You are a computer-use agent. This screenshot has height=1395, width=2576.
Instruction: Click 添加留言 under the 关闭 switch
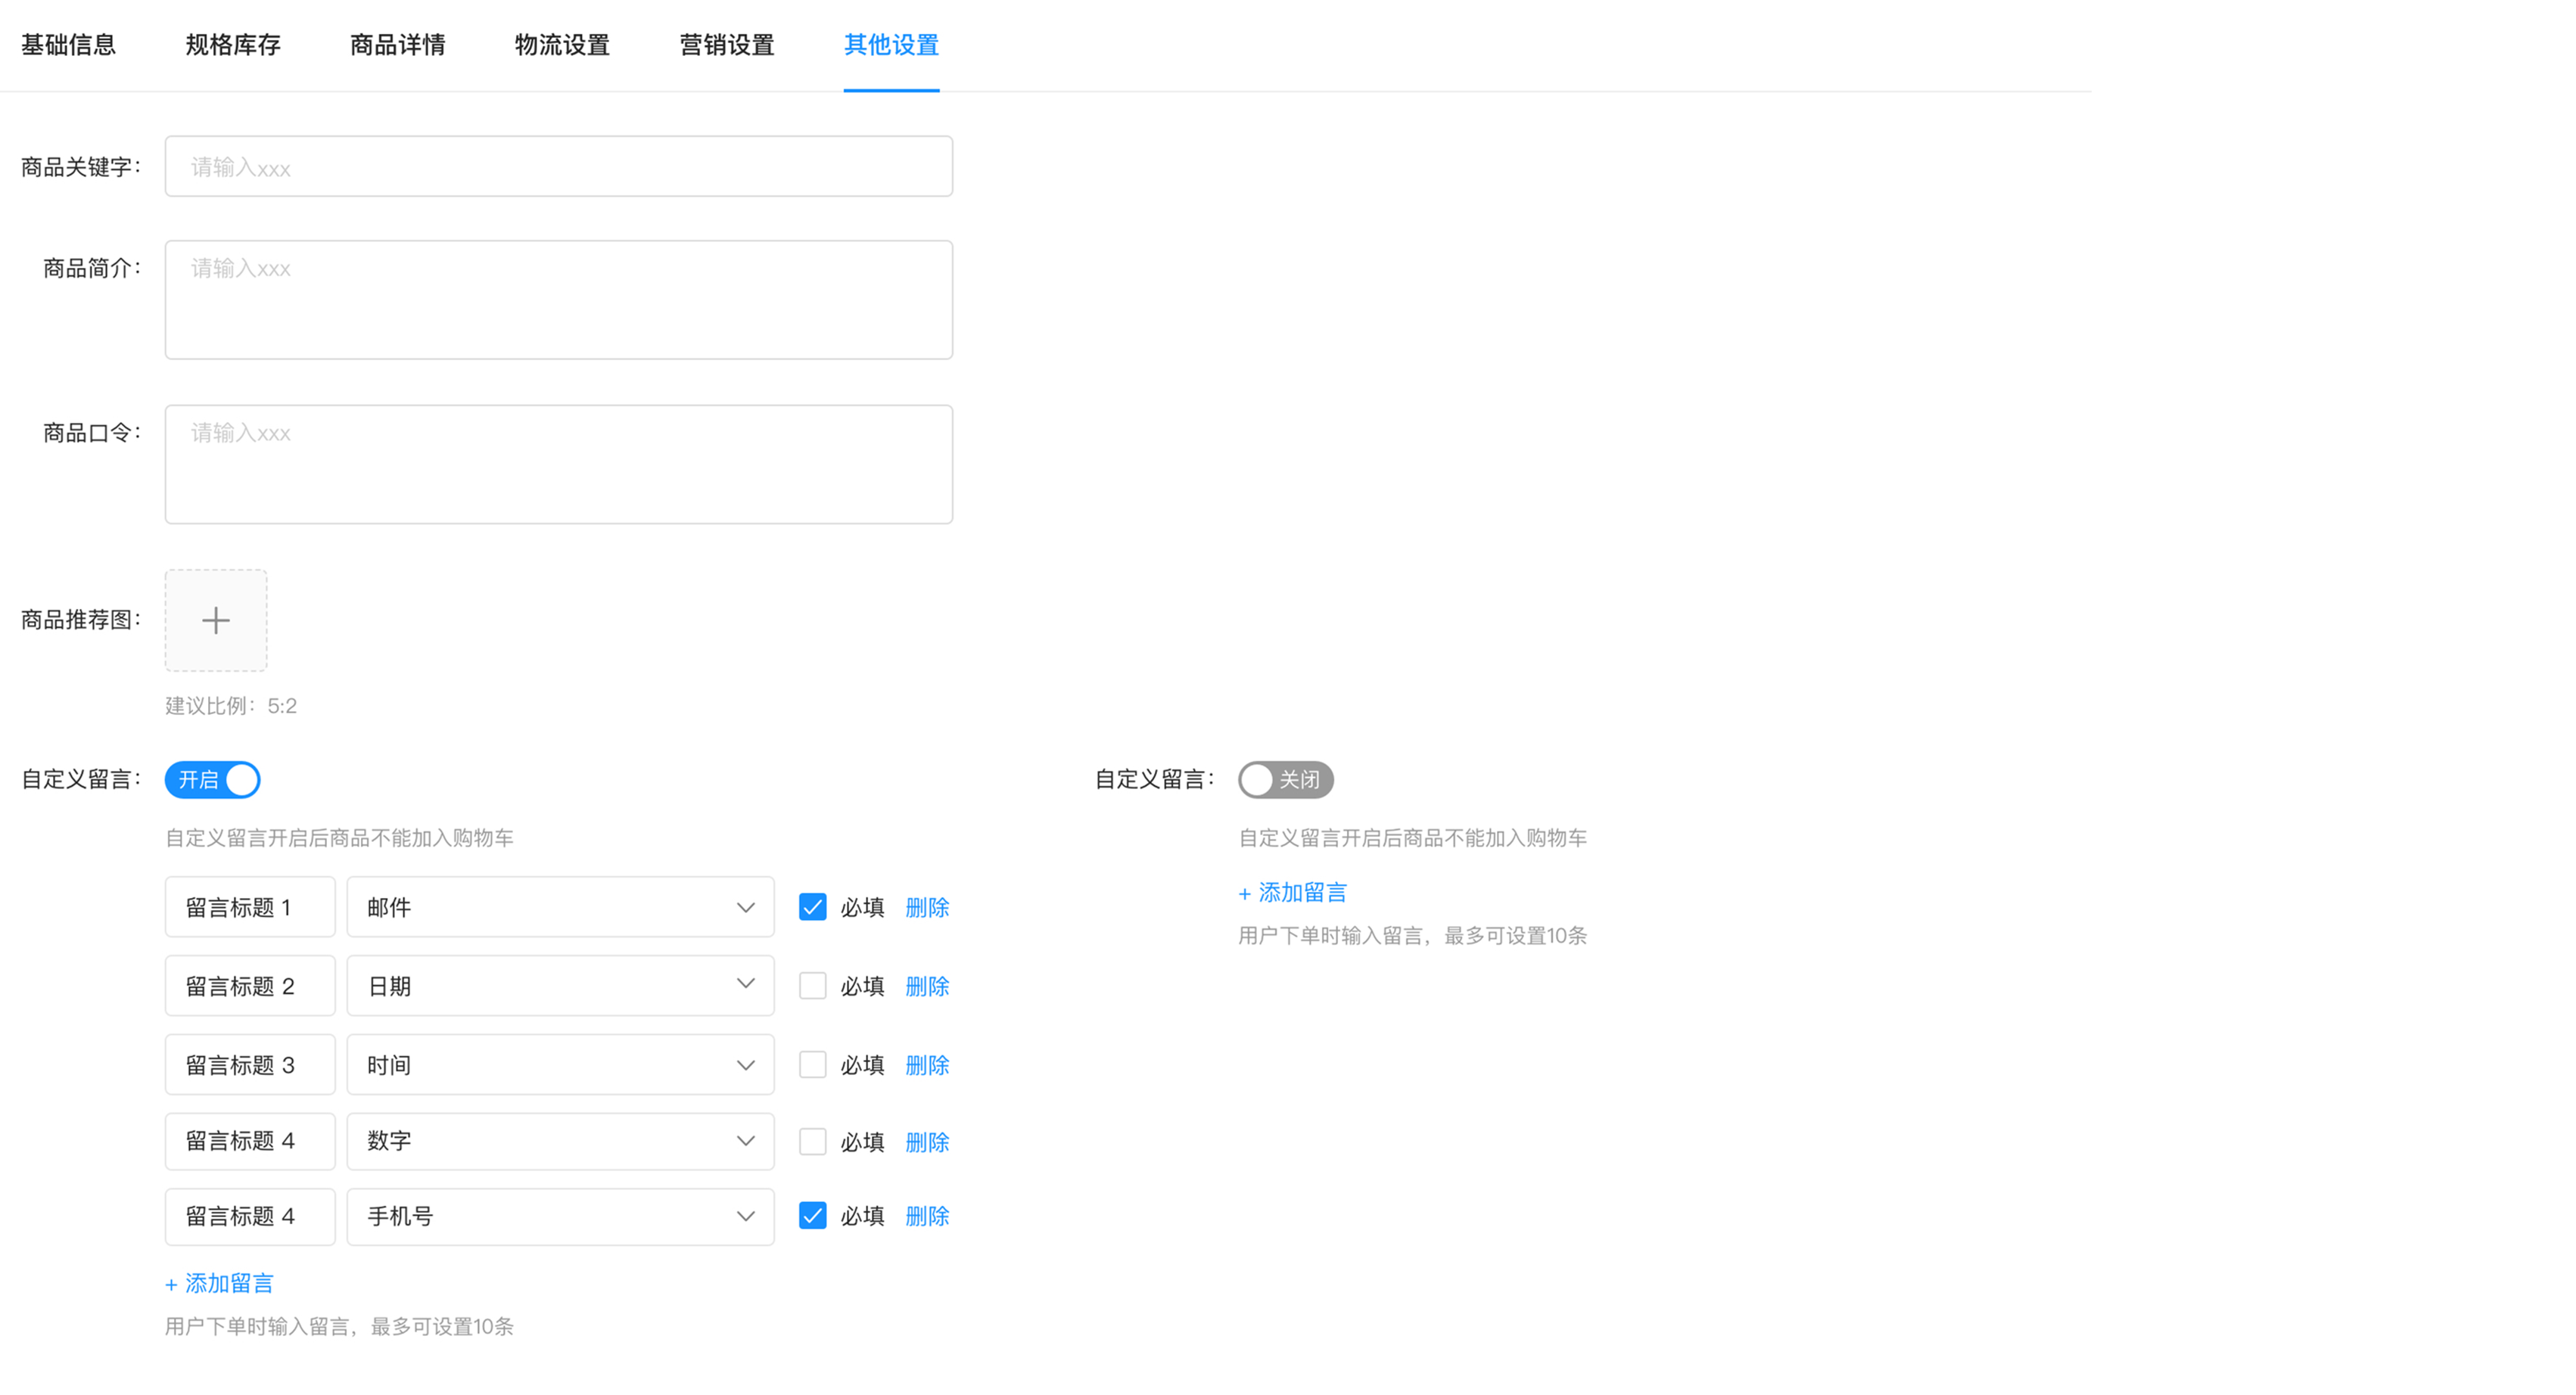pos(1293,892)
